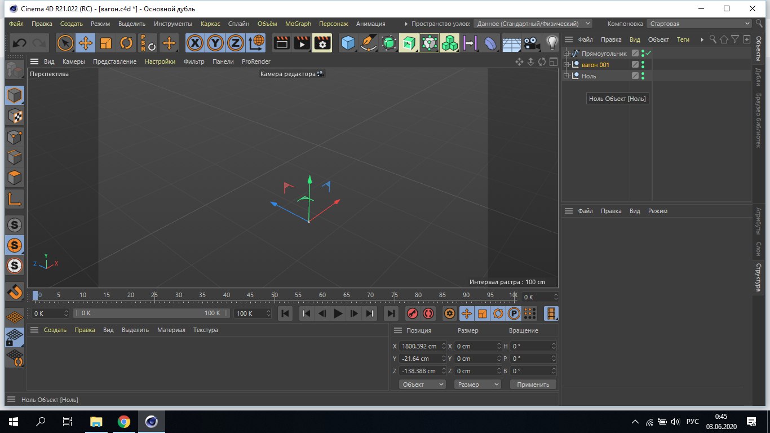Click Render to Picture Viewer icon

(x=302, y=43)
